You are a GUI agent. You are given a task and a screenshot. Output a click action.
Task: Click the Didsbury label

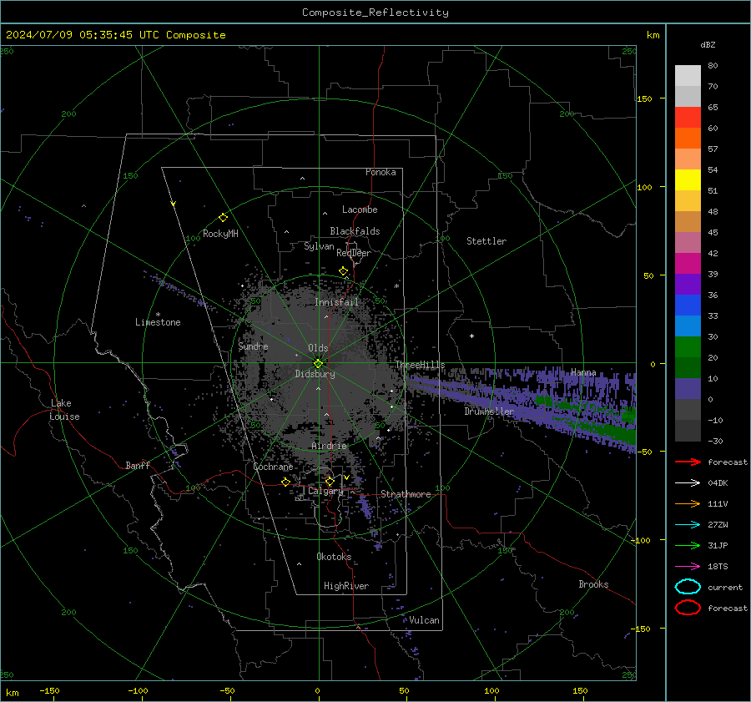click(x=315, y=374)
